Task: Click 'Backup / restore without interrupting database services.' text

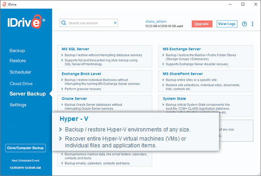Action: [x=104, y=55]
